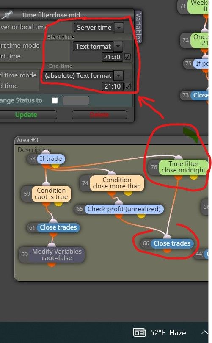
Task: Click the Area #3 title bar
Action: [111, 140]
